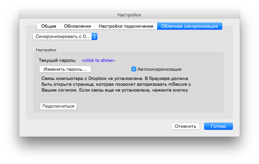259x164 pixels.
Task: Click the Подключиться button
Action: click(x=58, y=106)
